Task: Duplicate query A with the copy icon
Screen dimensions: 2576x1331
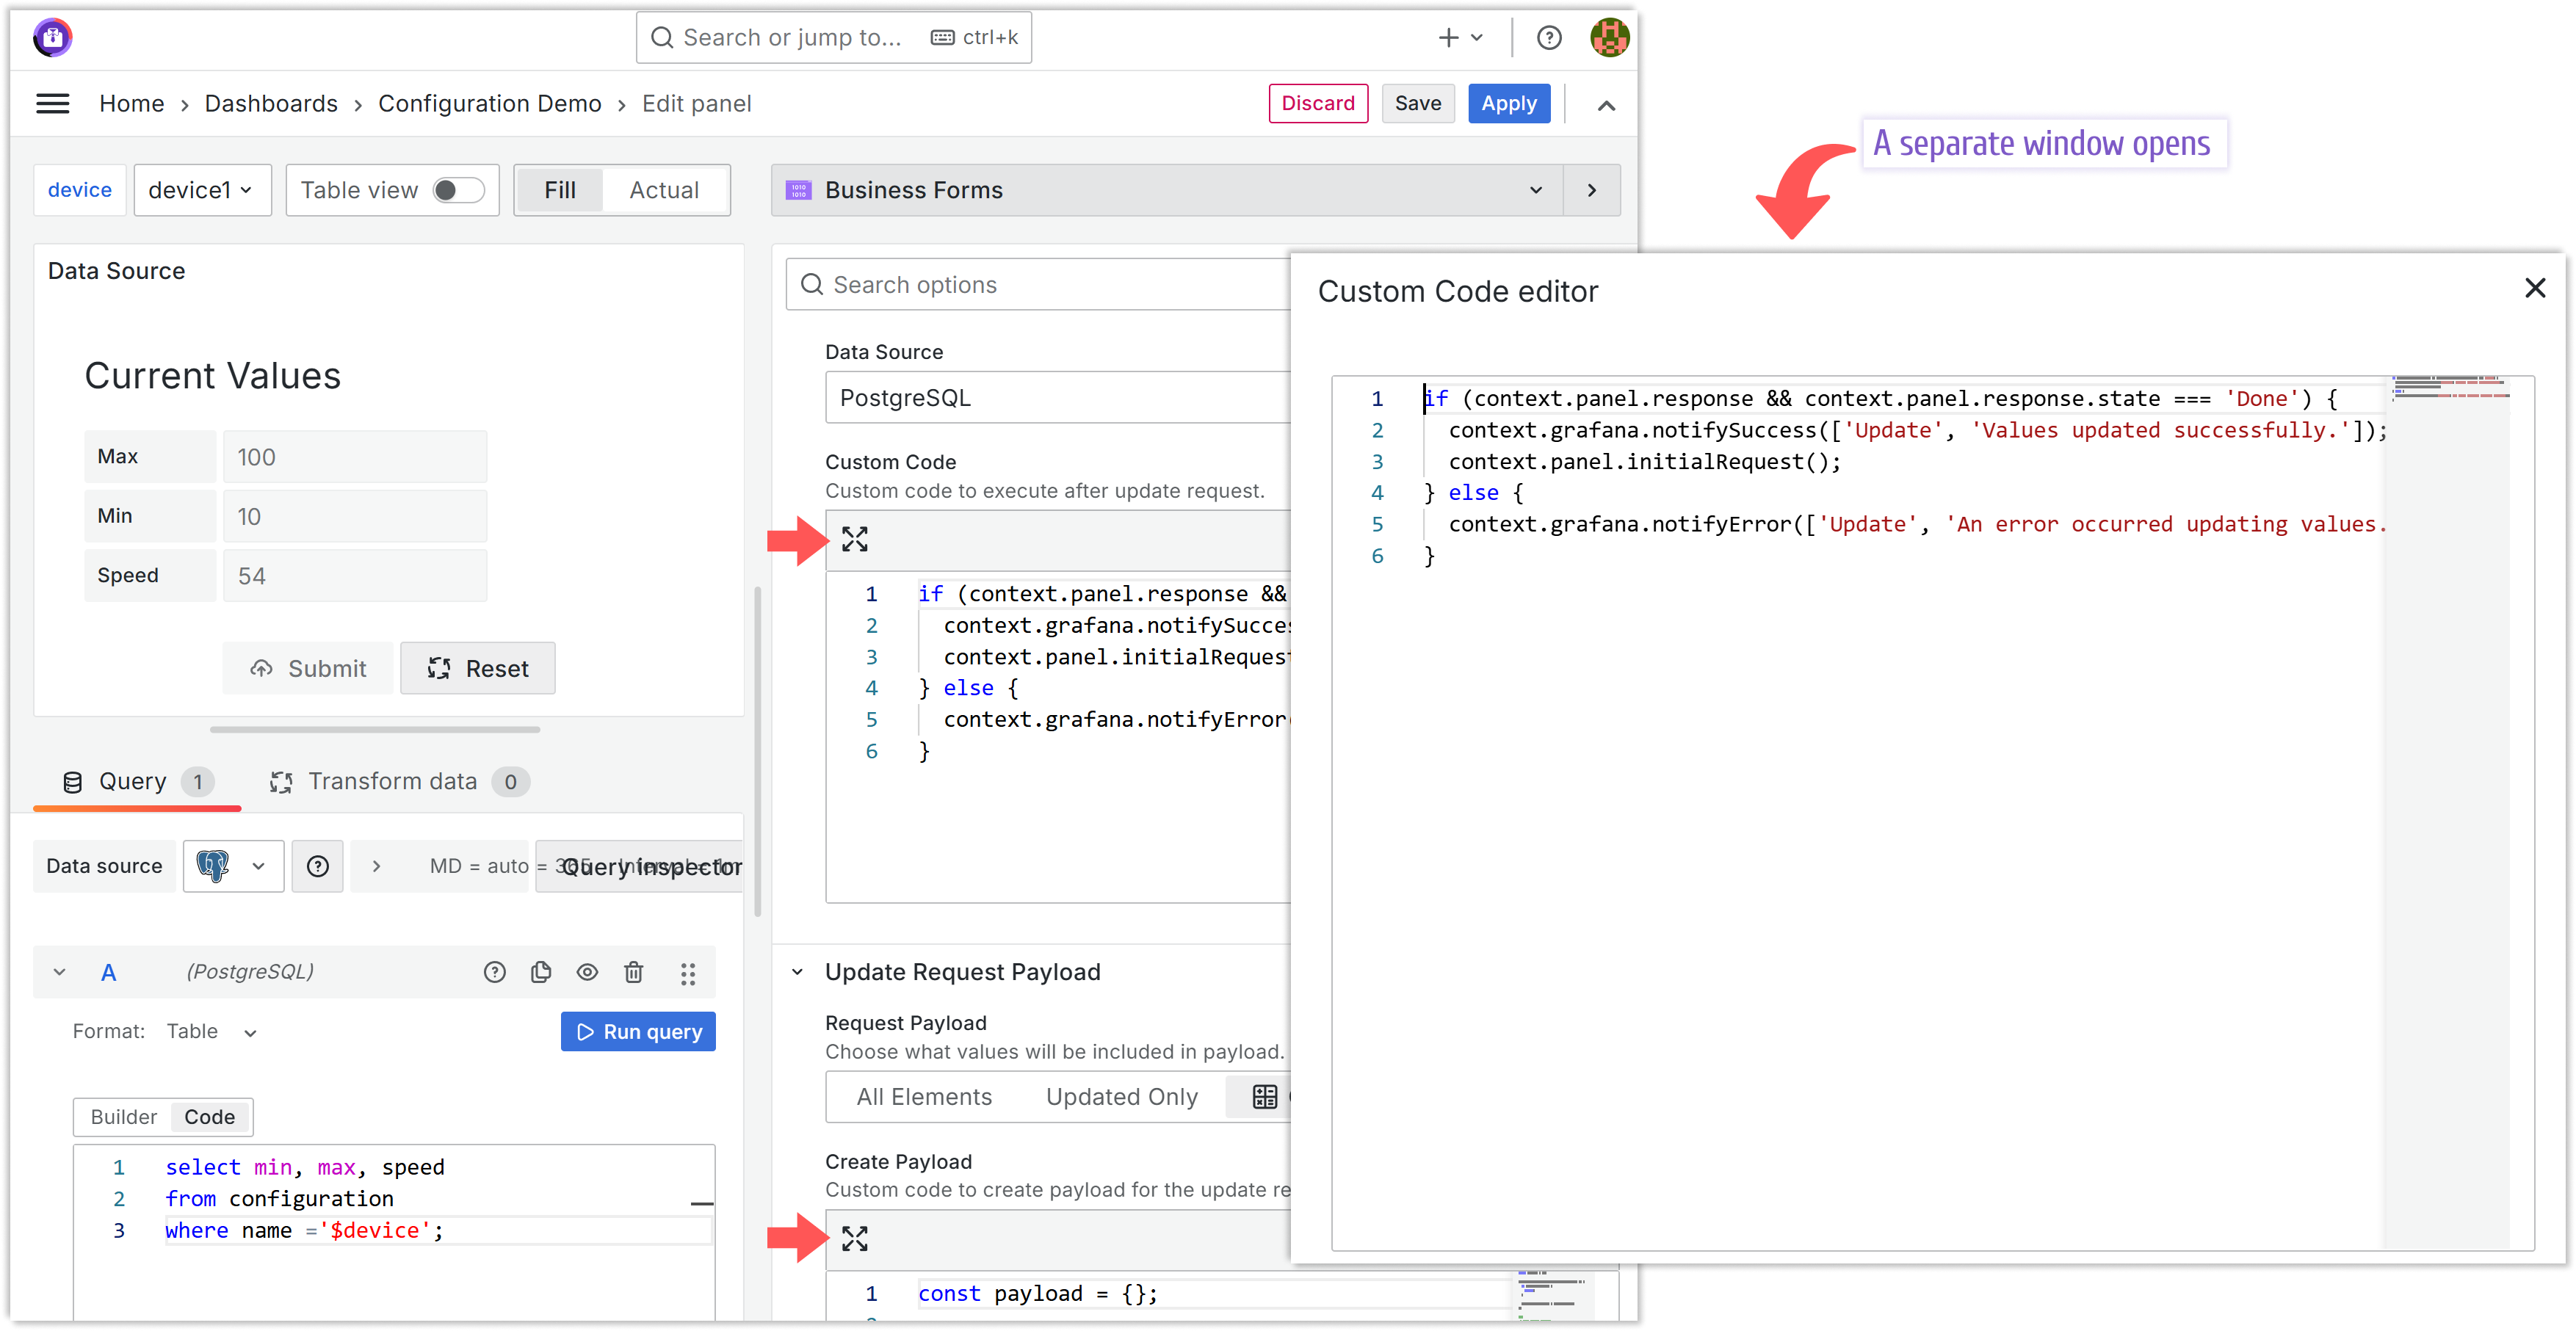Action: click(541, 971)
